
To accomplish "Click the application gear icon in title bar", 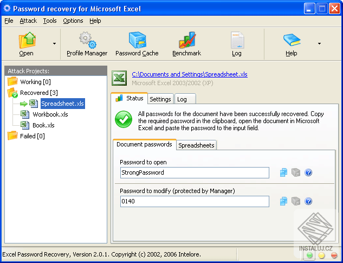I will [x=7, y=8].
